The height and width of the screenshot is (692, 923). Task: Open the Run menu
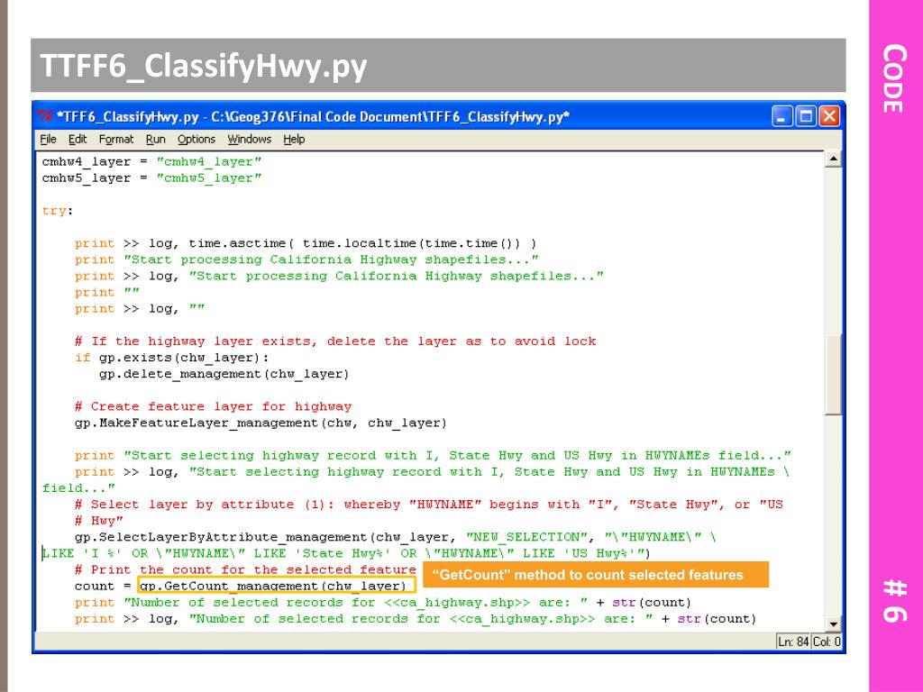pyautogui.click(x=155, y=139)
